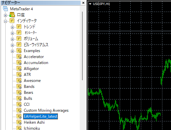Click the Heiken Ashi indicator icon

point(19,122)
